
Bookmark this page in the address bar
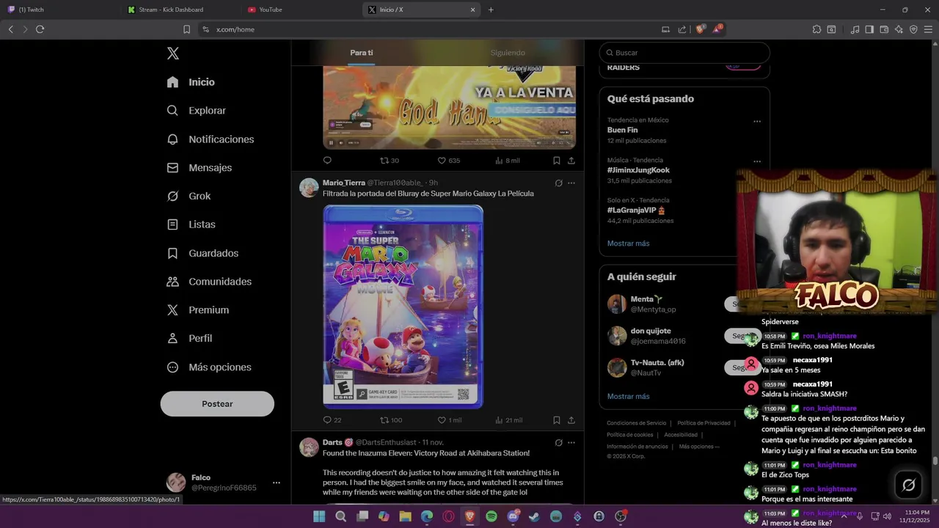point(186,29)
